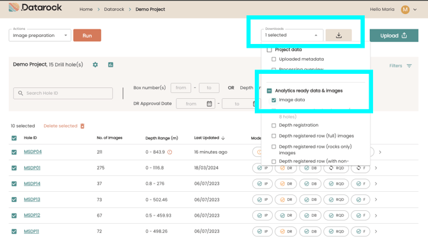428x239 pixels.
Task: Open the MSDP04 hole link
Action: coord(33,152)
